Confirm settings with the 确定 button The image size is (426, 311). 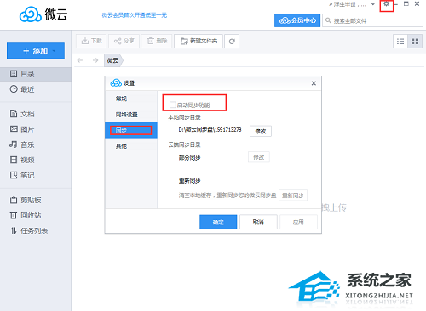pos(218,222)
